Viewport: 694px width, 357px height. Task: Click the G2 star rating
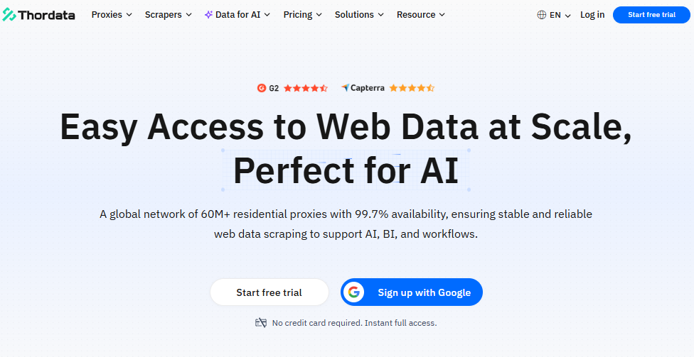[306, 88]
